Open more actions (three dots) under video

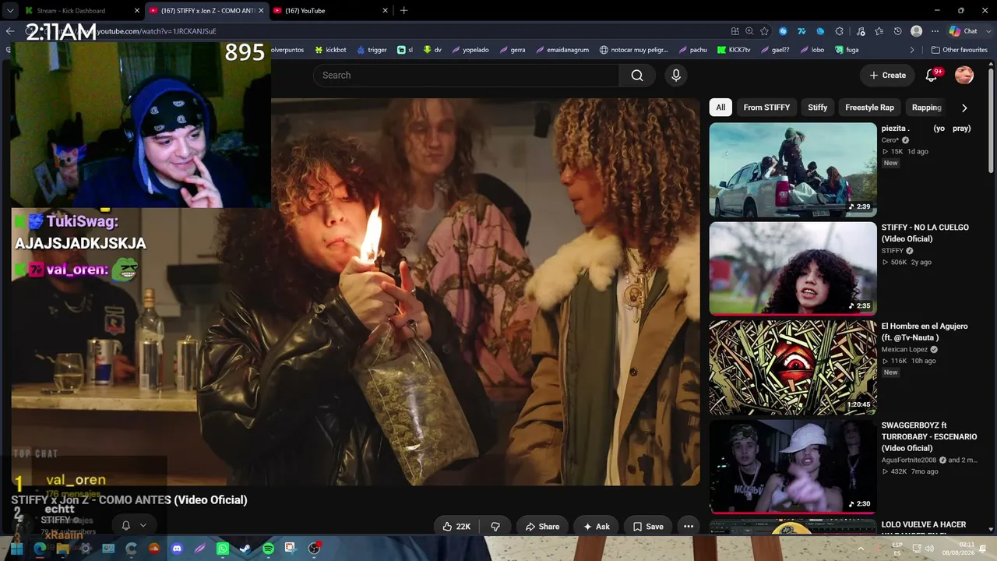tap(689, 527)
